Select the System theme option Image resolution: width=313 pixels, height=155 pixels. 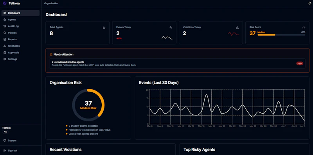coord(21,141)
